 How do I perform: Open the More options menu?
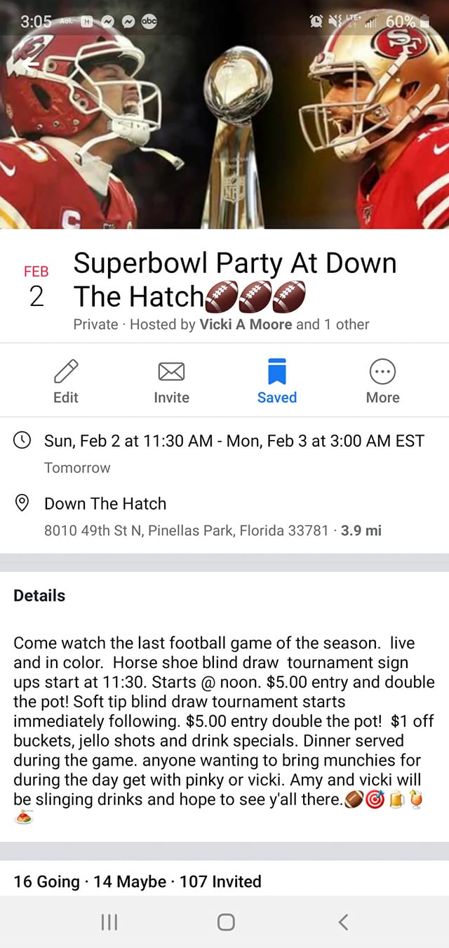(382, 370)
